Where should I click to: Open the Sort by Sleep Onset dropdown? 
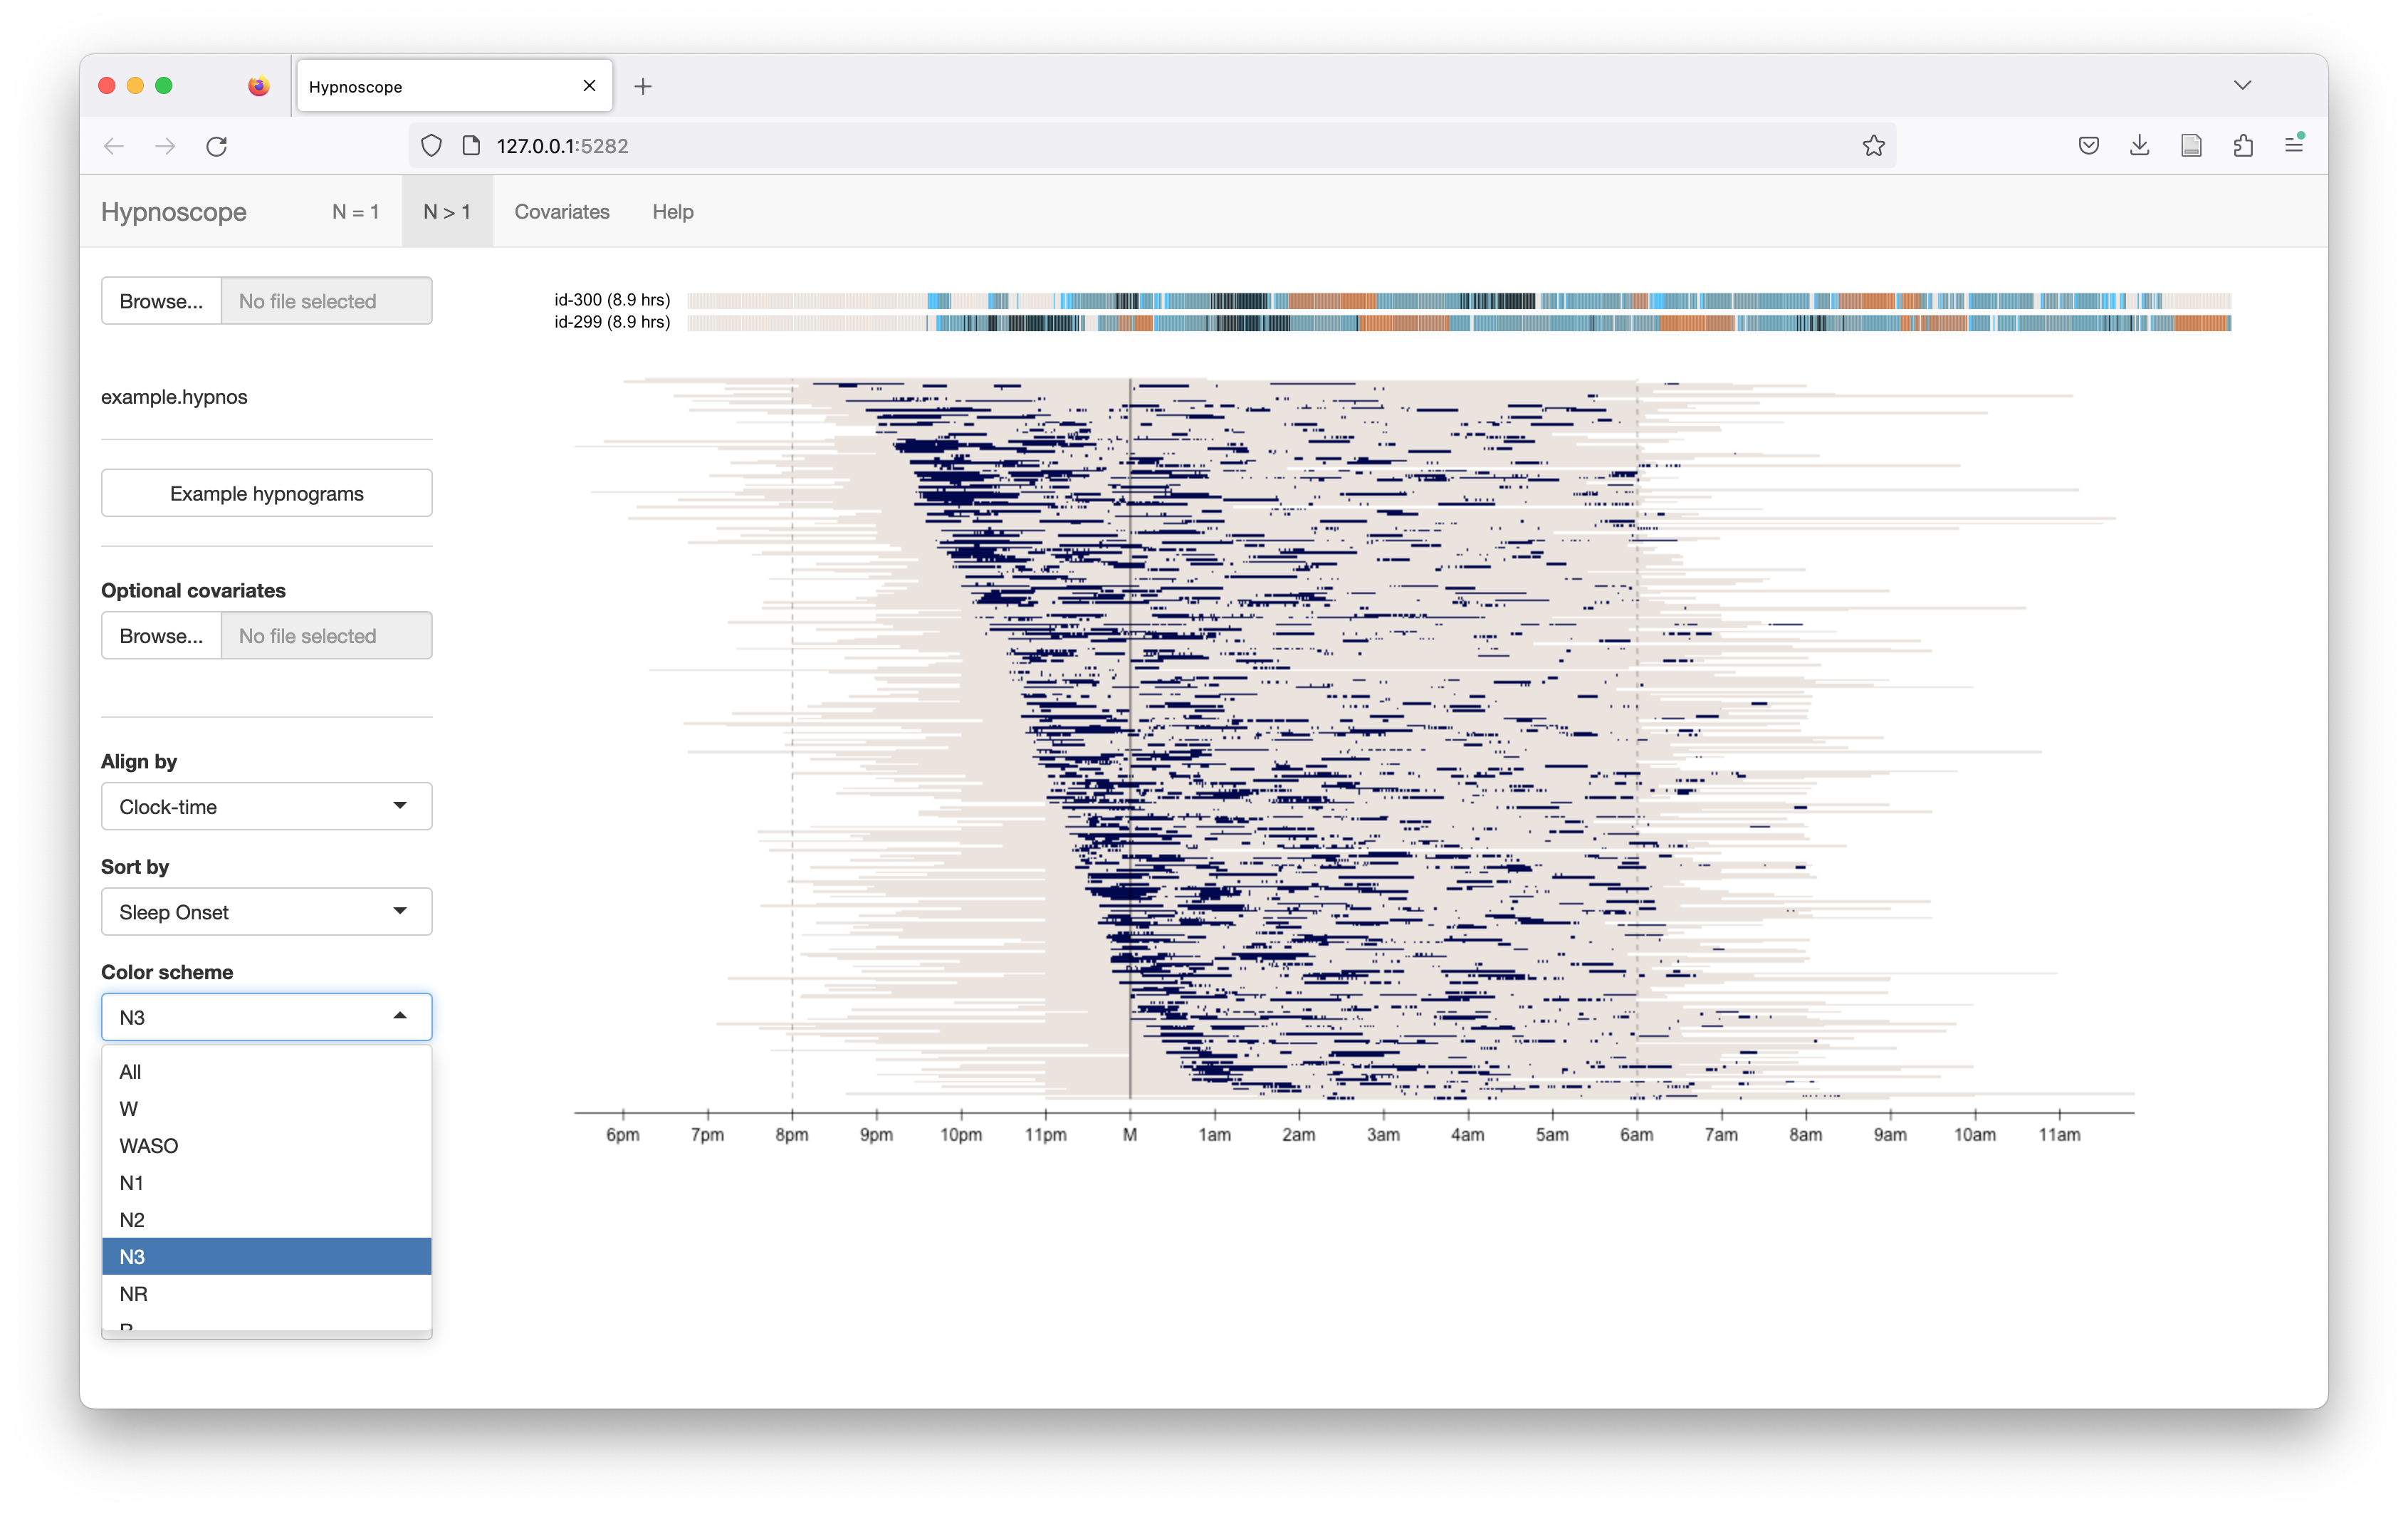point(266,912)
